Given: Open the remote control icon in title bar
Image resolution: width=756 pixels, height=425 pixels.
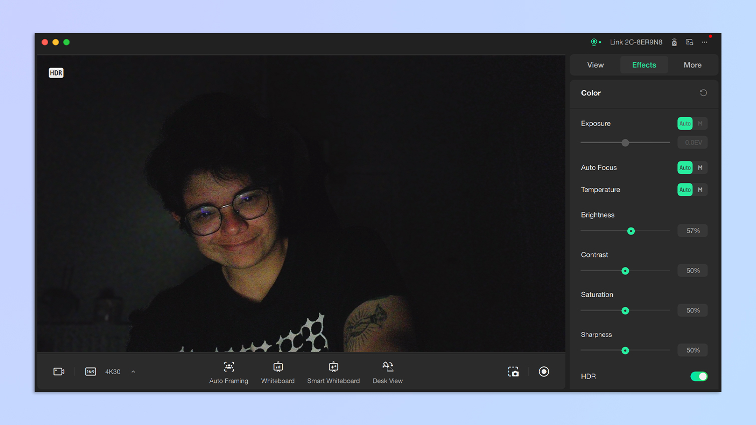Looking at the screenshot, I should 674,42.
